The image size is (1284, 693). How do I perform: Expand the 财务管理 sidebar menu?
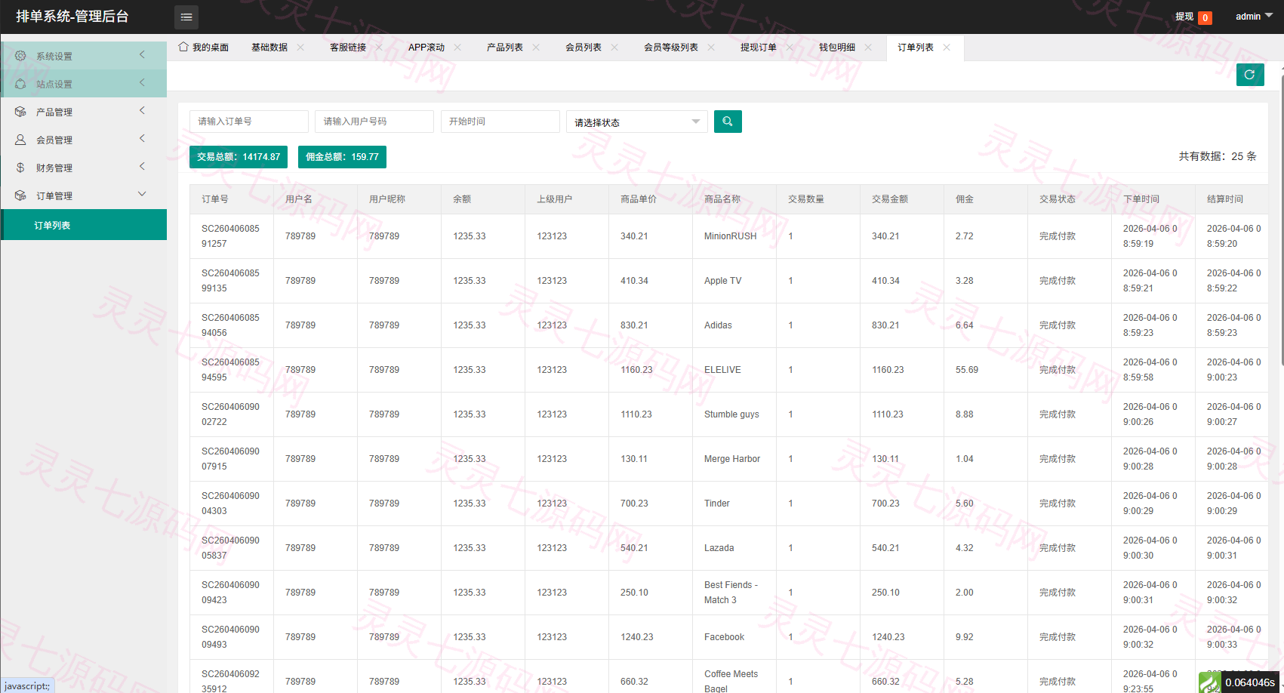[84, 168]
